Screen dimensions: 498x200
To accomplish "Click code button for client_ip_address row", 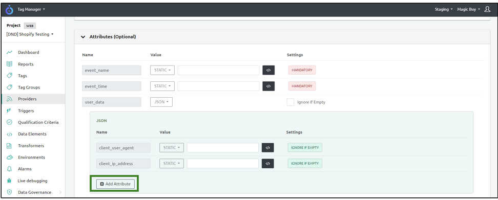I will pos(268,164).
